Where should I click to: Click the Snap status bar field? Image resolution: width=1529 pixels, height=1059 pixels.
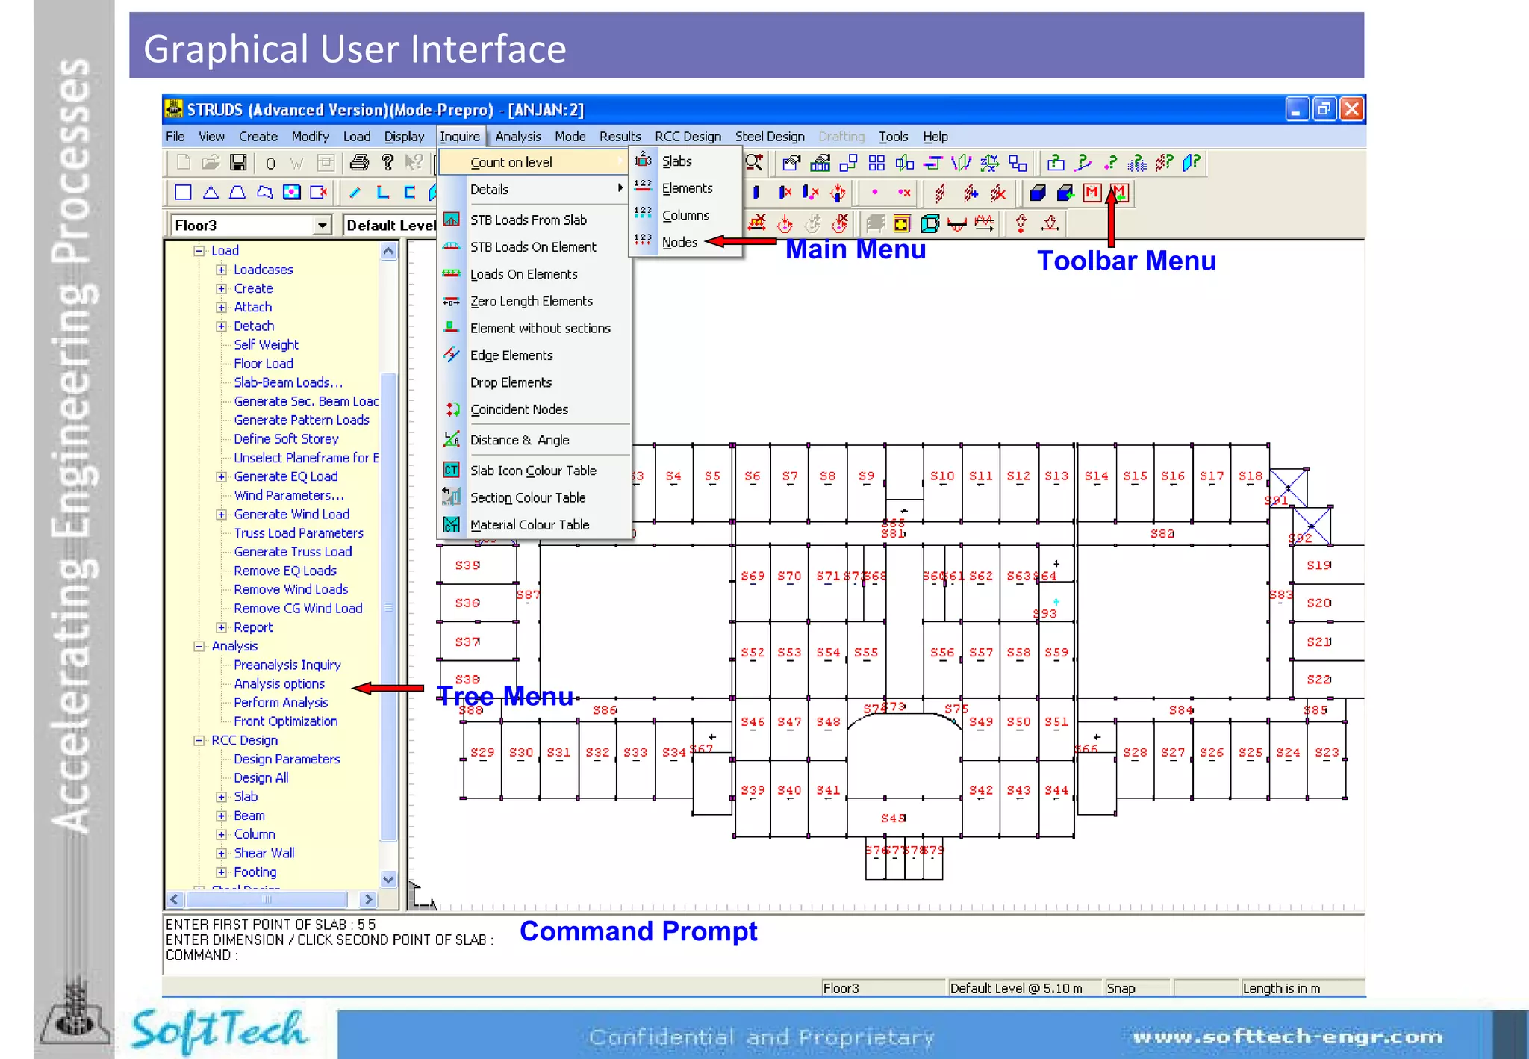(1137, 988)
